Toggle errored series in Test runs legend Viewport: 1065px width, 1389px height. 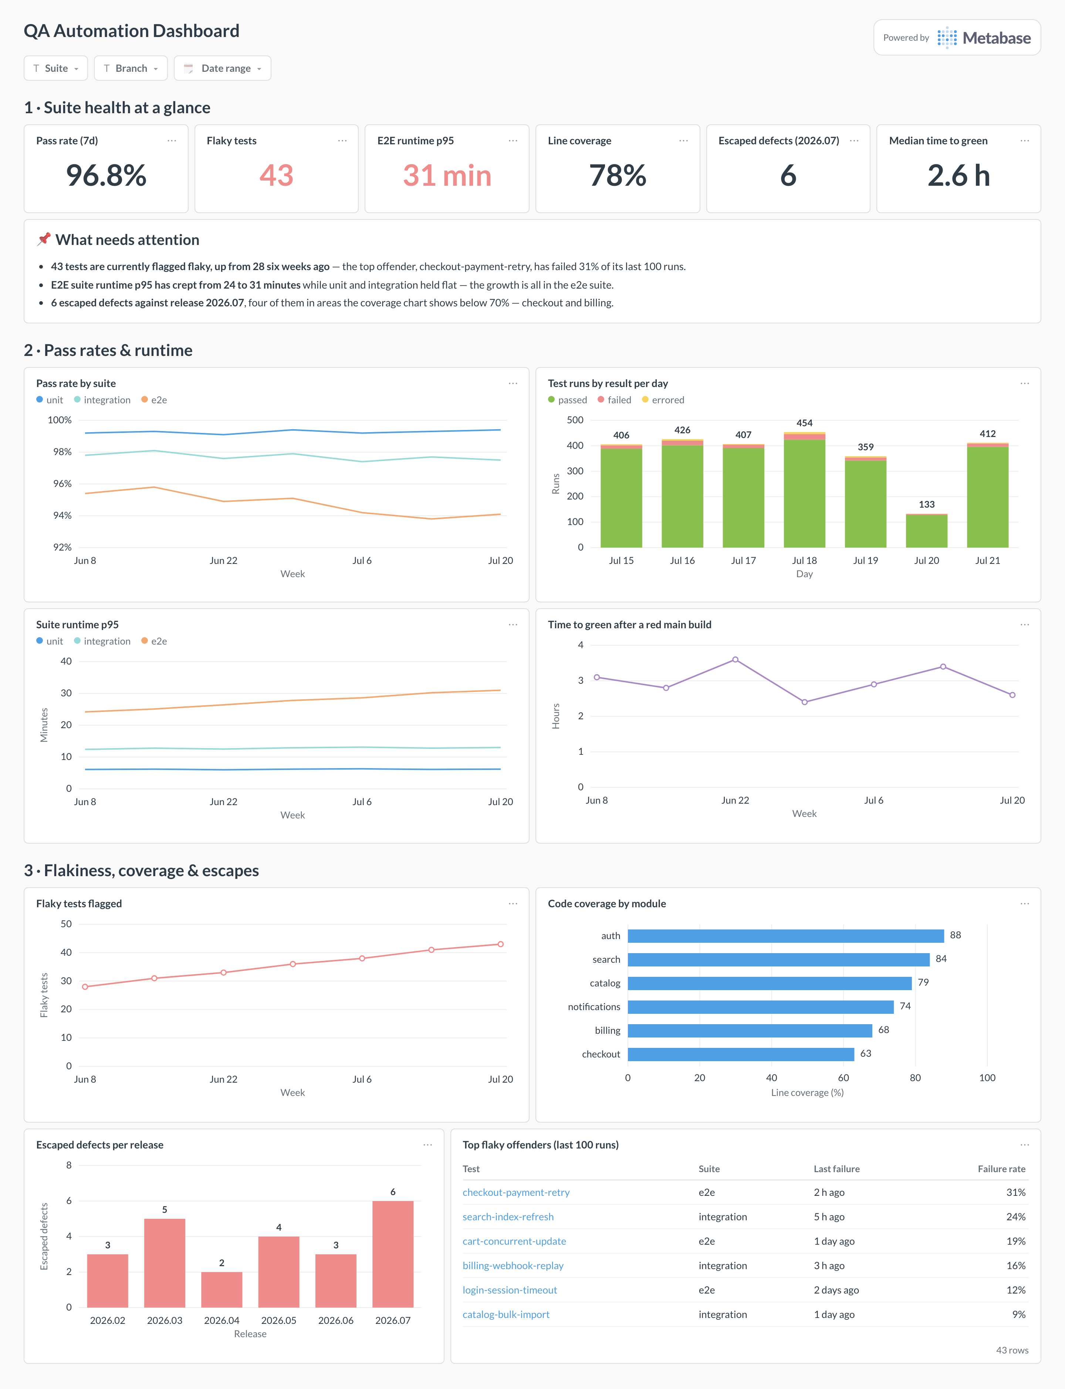(x=663, y=400)
